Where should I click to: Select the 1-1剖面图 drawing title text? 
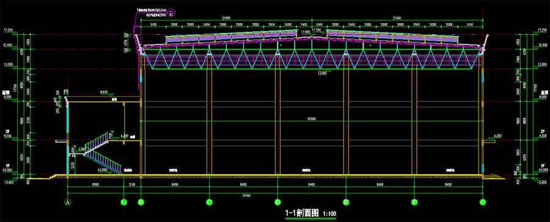click(x=302, y=212)
